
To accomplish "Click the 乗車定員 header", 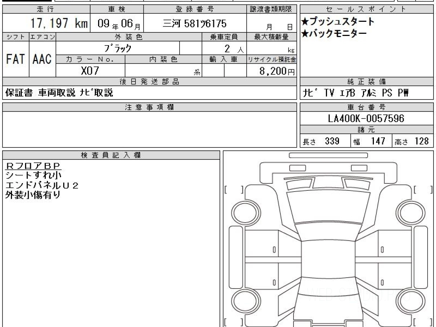I will [x=224, y=37].
